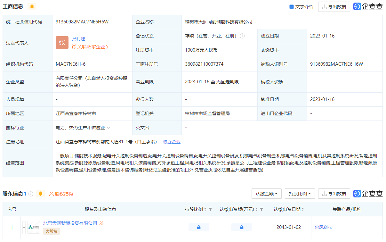Click the info icon next to 股东信息 count
The width and height of the screenshot is (386, 242).
click(x=31, y=194)
